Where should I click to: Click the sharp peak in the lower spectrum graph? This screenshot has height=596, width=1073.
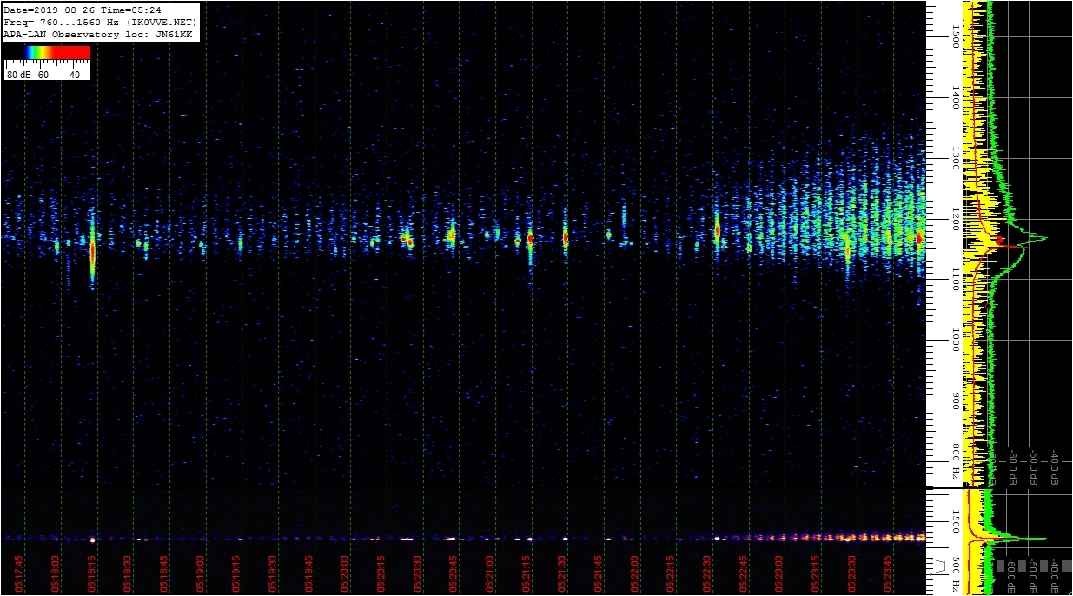pos(1036,539)
